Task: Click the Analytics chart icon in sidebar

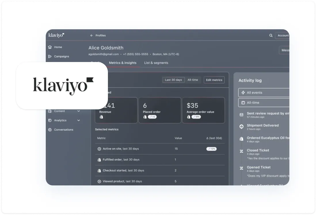Action: coord(50,120)
